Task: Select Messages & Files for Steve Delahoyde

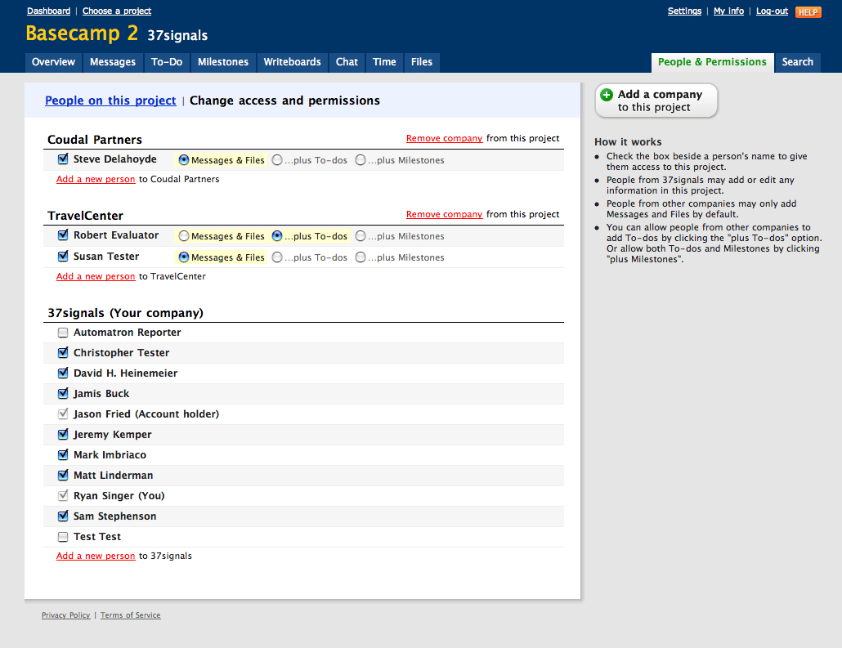Action: 184,160
